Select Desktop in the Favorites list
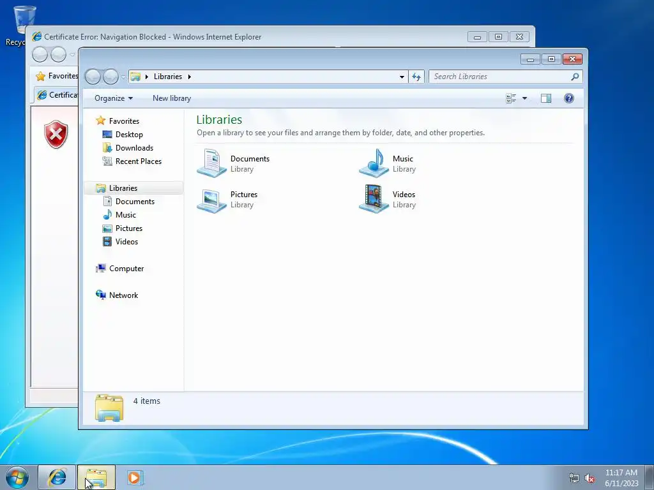The height and width of the screenshot is (490, 654). (x=129, y=135)
